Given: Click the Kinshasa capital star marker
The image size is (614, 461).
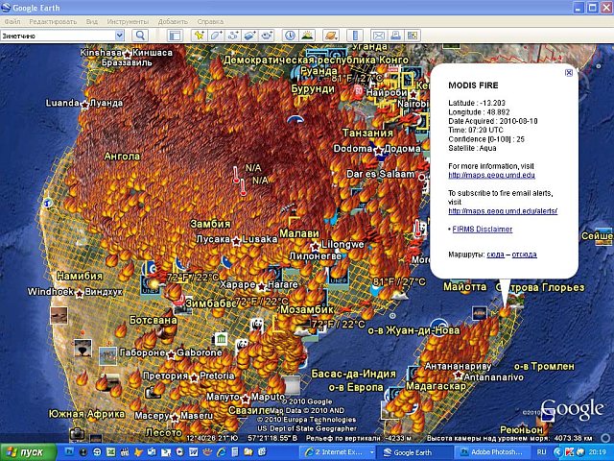Looking at the screenshot, I should 128,54.
